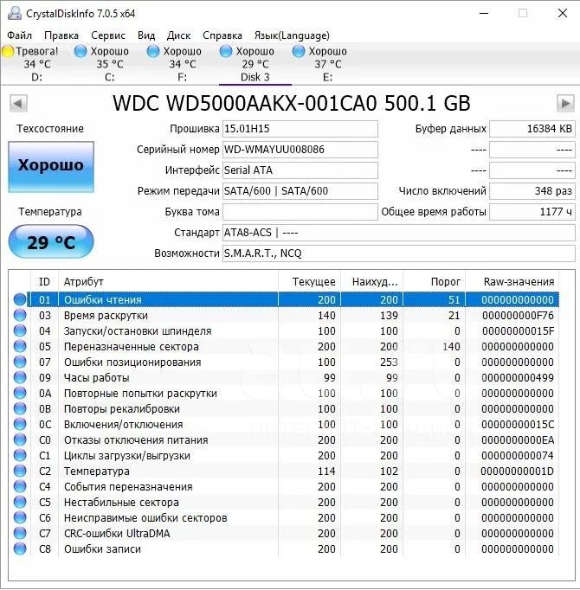Open the Сервис menu
The image size is (580, 590).
(x=107, y=35)
